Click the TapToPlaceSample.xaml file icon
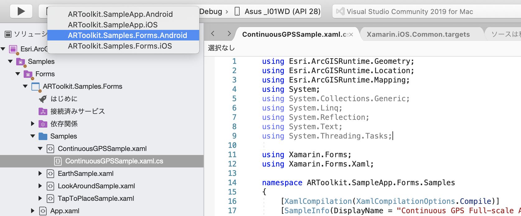This screenshot has width=521, height=216. 50,199
